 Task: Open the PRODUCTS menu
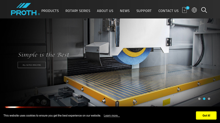tap(50, 11)
